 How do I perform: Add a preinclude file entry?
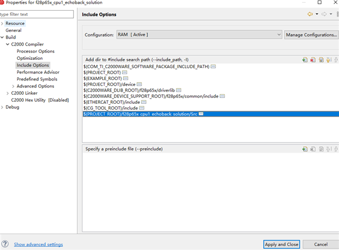pyautogui.click(x=305, y=149)
